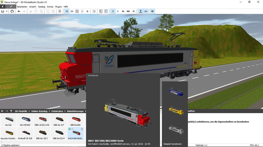Switch to 3D view mode
This screenshot has width=263, height=147.
pos(67,12)
